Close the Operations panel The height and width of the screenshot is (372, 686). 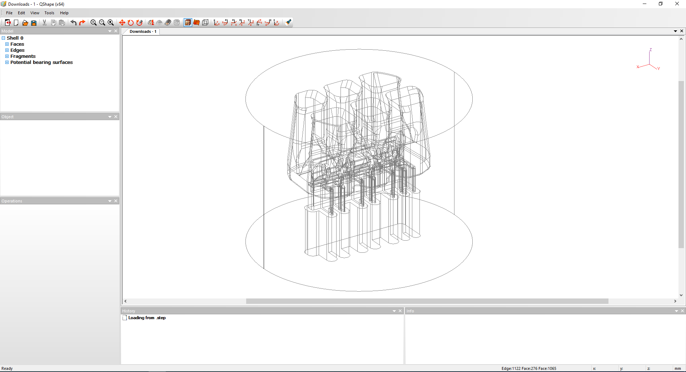pos(116,201)
